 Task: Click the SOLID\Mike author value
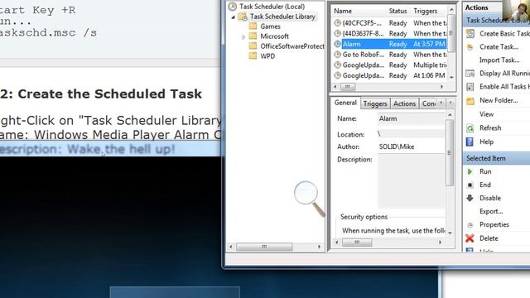(x=397, y=147)
